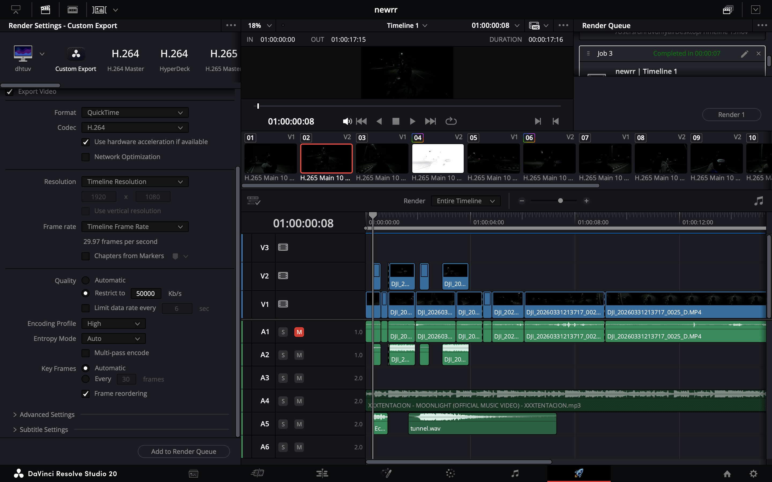Viewport: 772px width, 482px height.
Task: Select Automatic quality radio button
Action: 86,280
